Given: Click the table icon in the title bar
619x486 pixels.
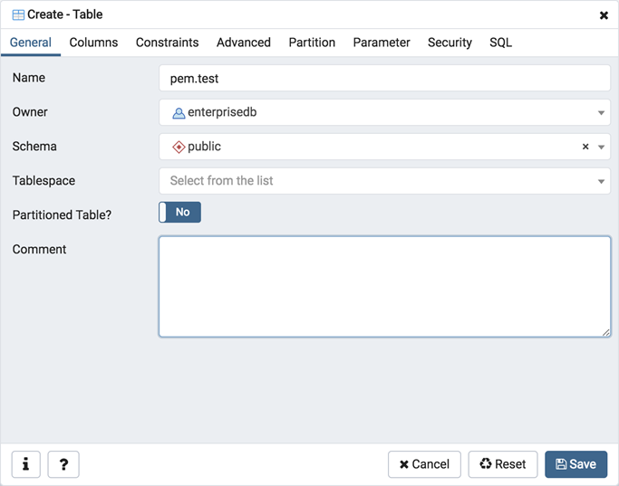Looking at the screenshot, I should click(x=18, y=15).
